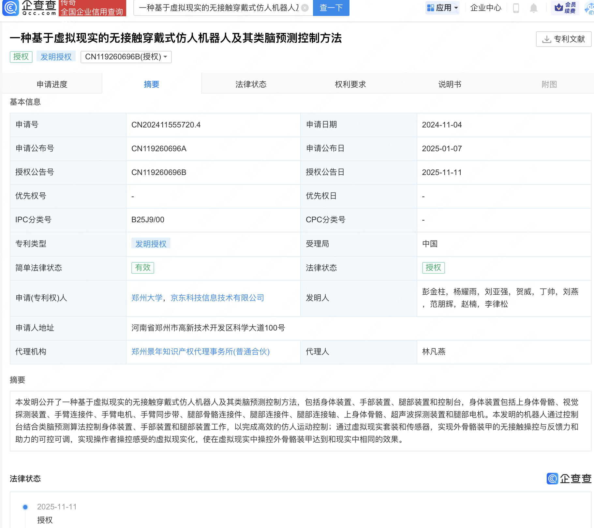594x528 pixels.
Task: Switch to the 法律状态 tab
Action: (x=251, y=84)
